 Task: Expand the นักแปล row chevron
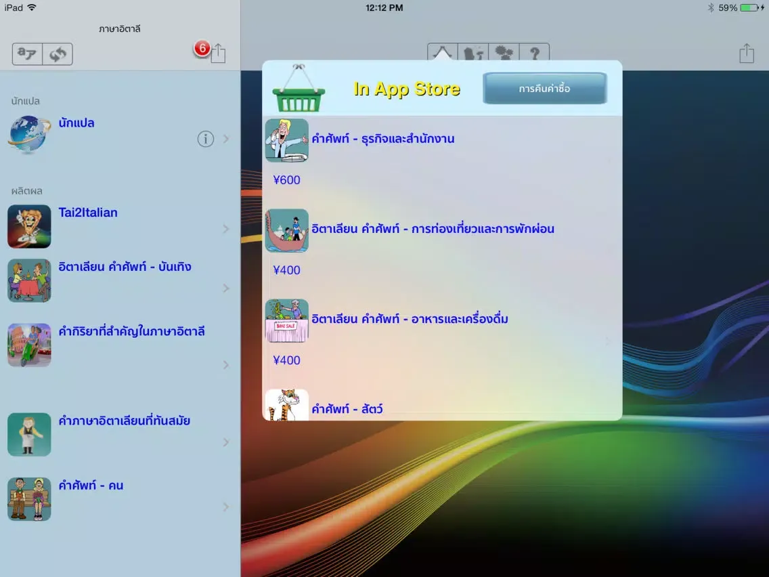pos(226,139)
